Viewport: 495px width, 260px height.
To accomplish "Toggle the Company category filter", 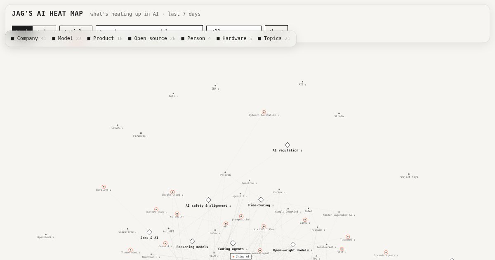I will coord(28,38).
